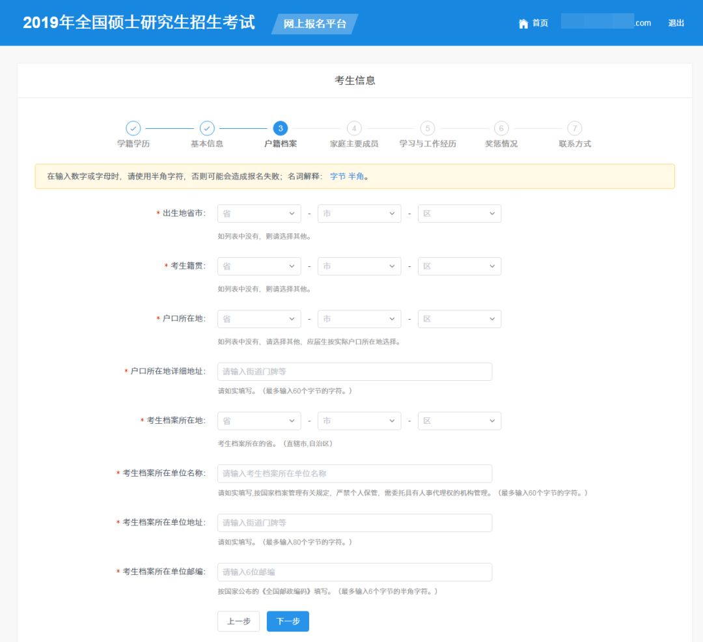Focus the 户口所在地详细地址 input field
Image resolution: width=703 pixels, height=642 pixels.
coord(355,372)
